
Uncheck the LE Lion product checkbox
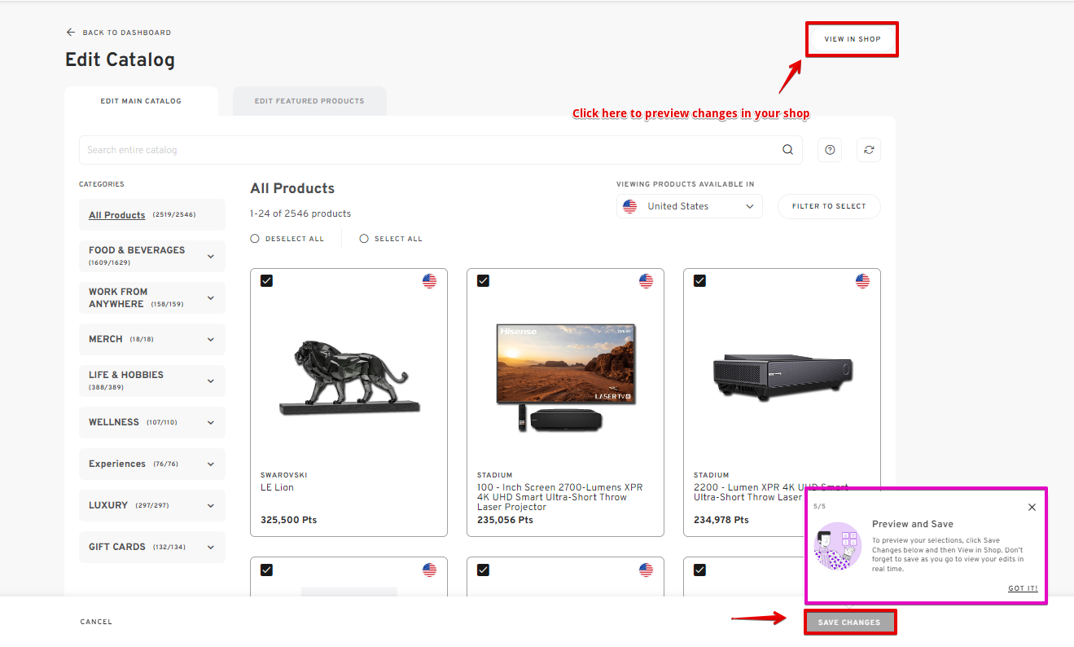(x=266, y=280)
